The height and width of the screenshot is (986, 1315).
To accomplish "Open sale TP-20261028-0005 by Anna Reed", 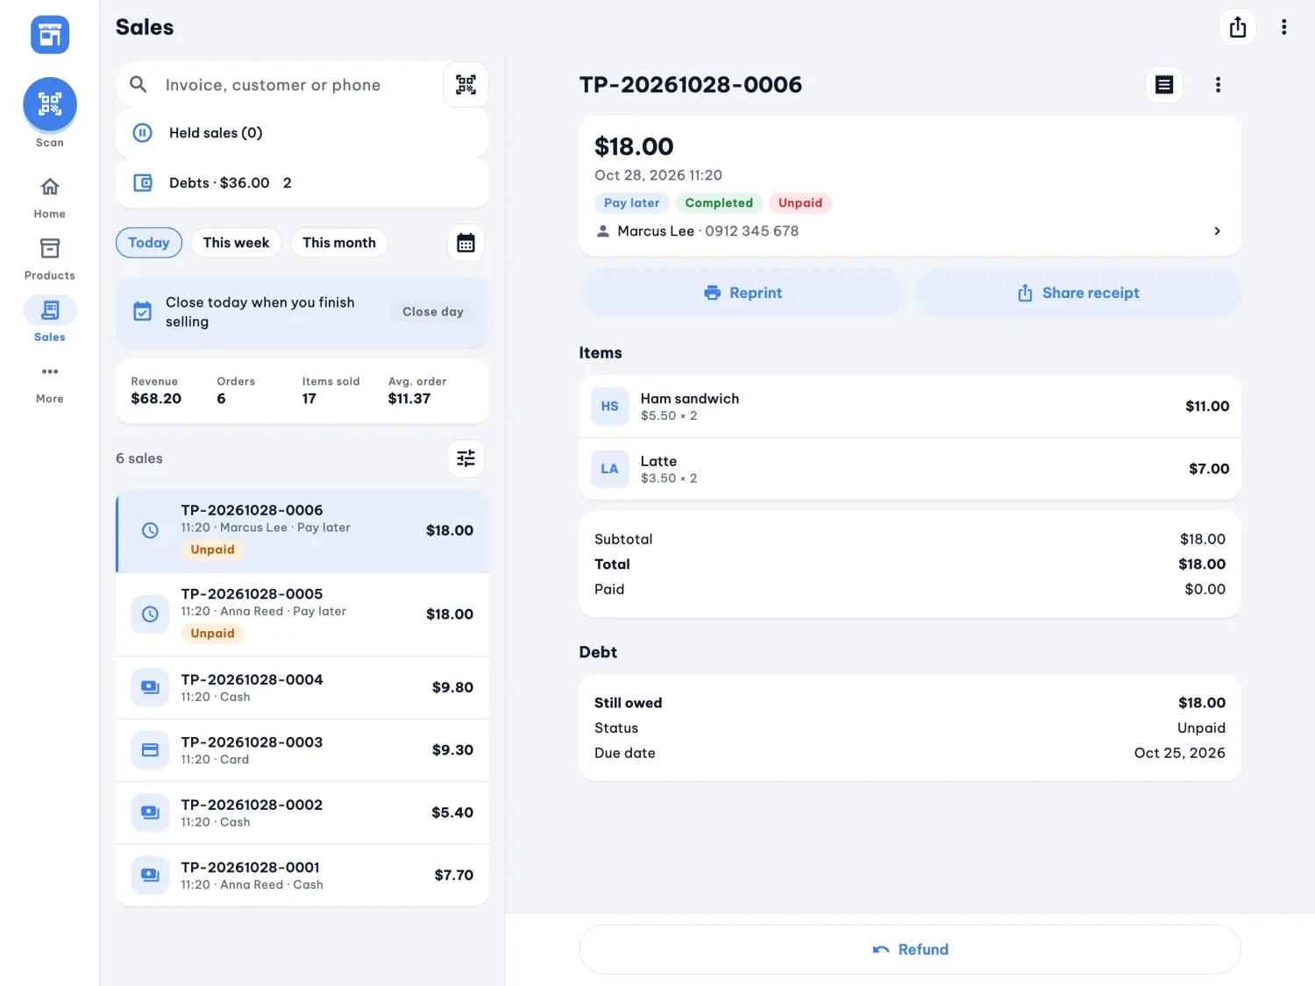I will (302, 614).
